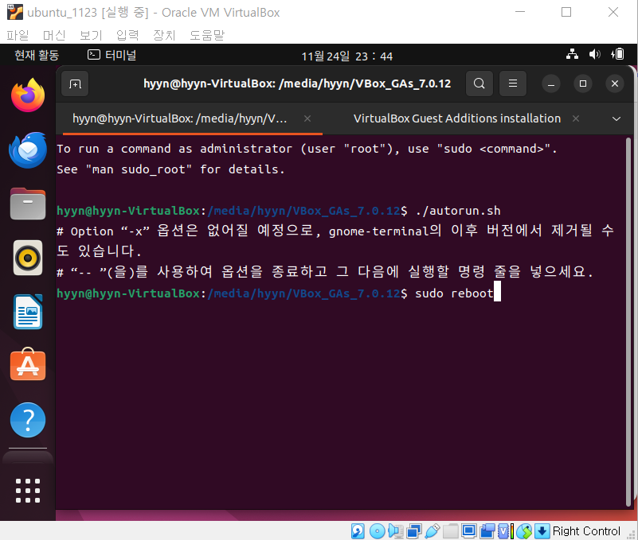Click VirtualBox hard disk activity indicator

tap(358, 531)
